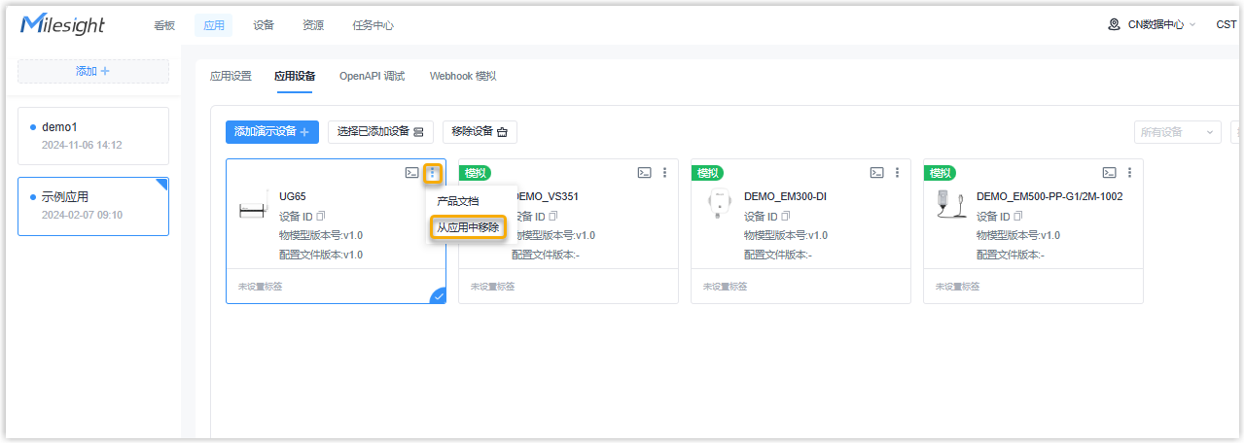
Task: Click 配置文件版本:- on DEMO_EM300-DI card
Action: tap(778, 255)
